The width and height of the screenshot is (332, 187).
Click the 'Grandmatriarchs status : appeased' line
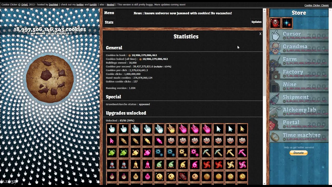click(x=128, y=104)
